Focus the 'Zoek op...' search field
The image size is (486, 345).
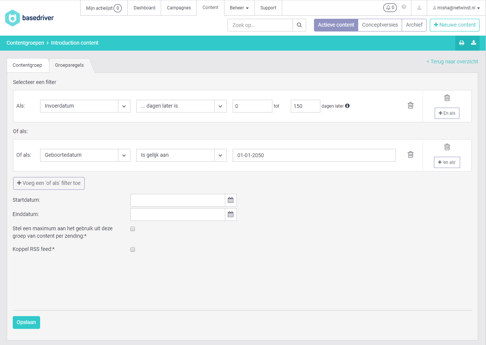pyautogui.click(x=260, y=25)
